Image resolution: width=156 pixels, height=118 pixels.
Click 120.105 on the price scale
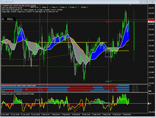pos(151,56)
